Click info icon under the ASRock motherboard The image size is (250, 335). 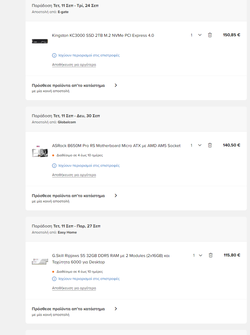point(54,166)
